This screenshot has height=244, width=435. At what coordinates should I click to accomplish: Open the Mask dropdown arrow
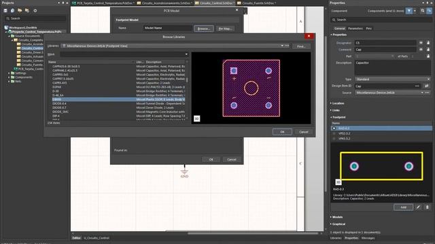tap(186, 54)
